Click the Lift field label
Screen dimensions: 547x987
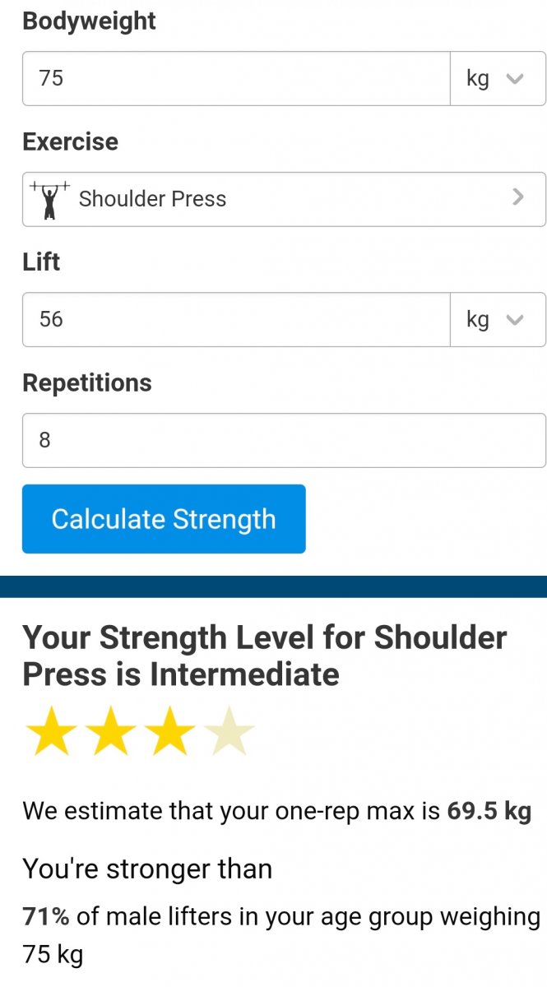click(41, 262)
